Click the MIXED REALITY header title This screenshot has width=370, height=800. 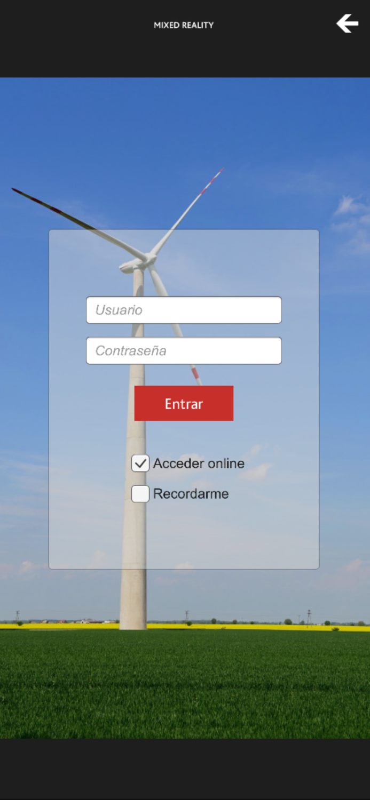click(184, 25)
